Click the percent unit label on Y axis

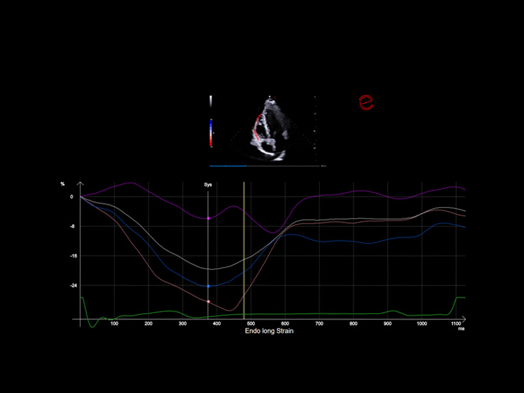63,184
